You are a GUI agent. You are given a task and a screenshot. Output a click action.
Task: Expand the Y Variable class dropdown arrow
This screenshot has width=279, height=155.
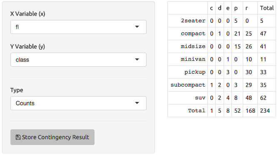coord(137,59)
